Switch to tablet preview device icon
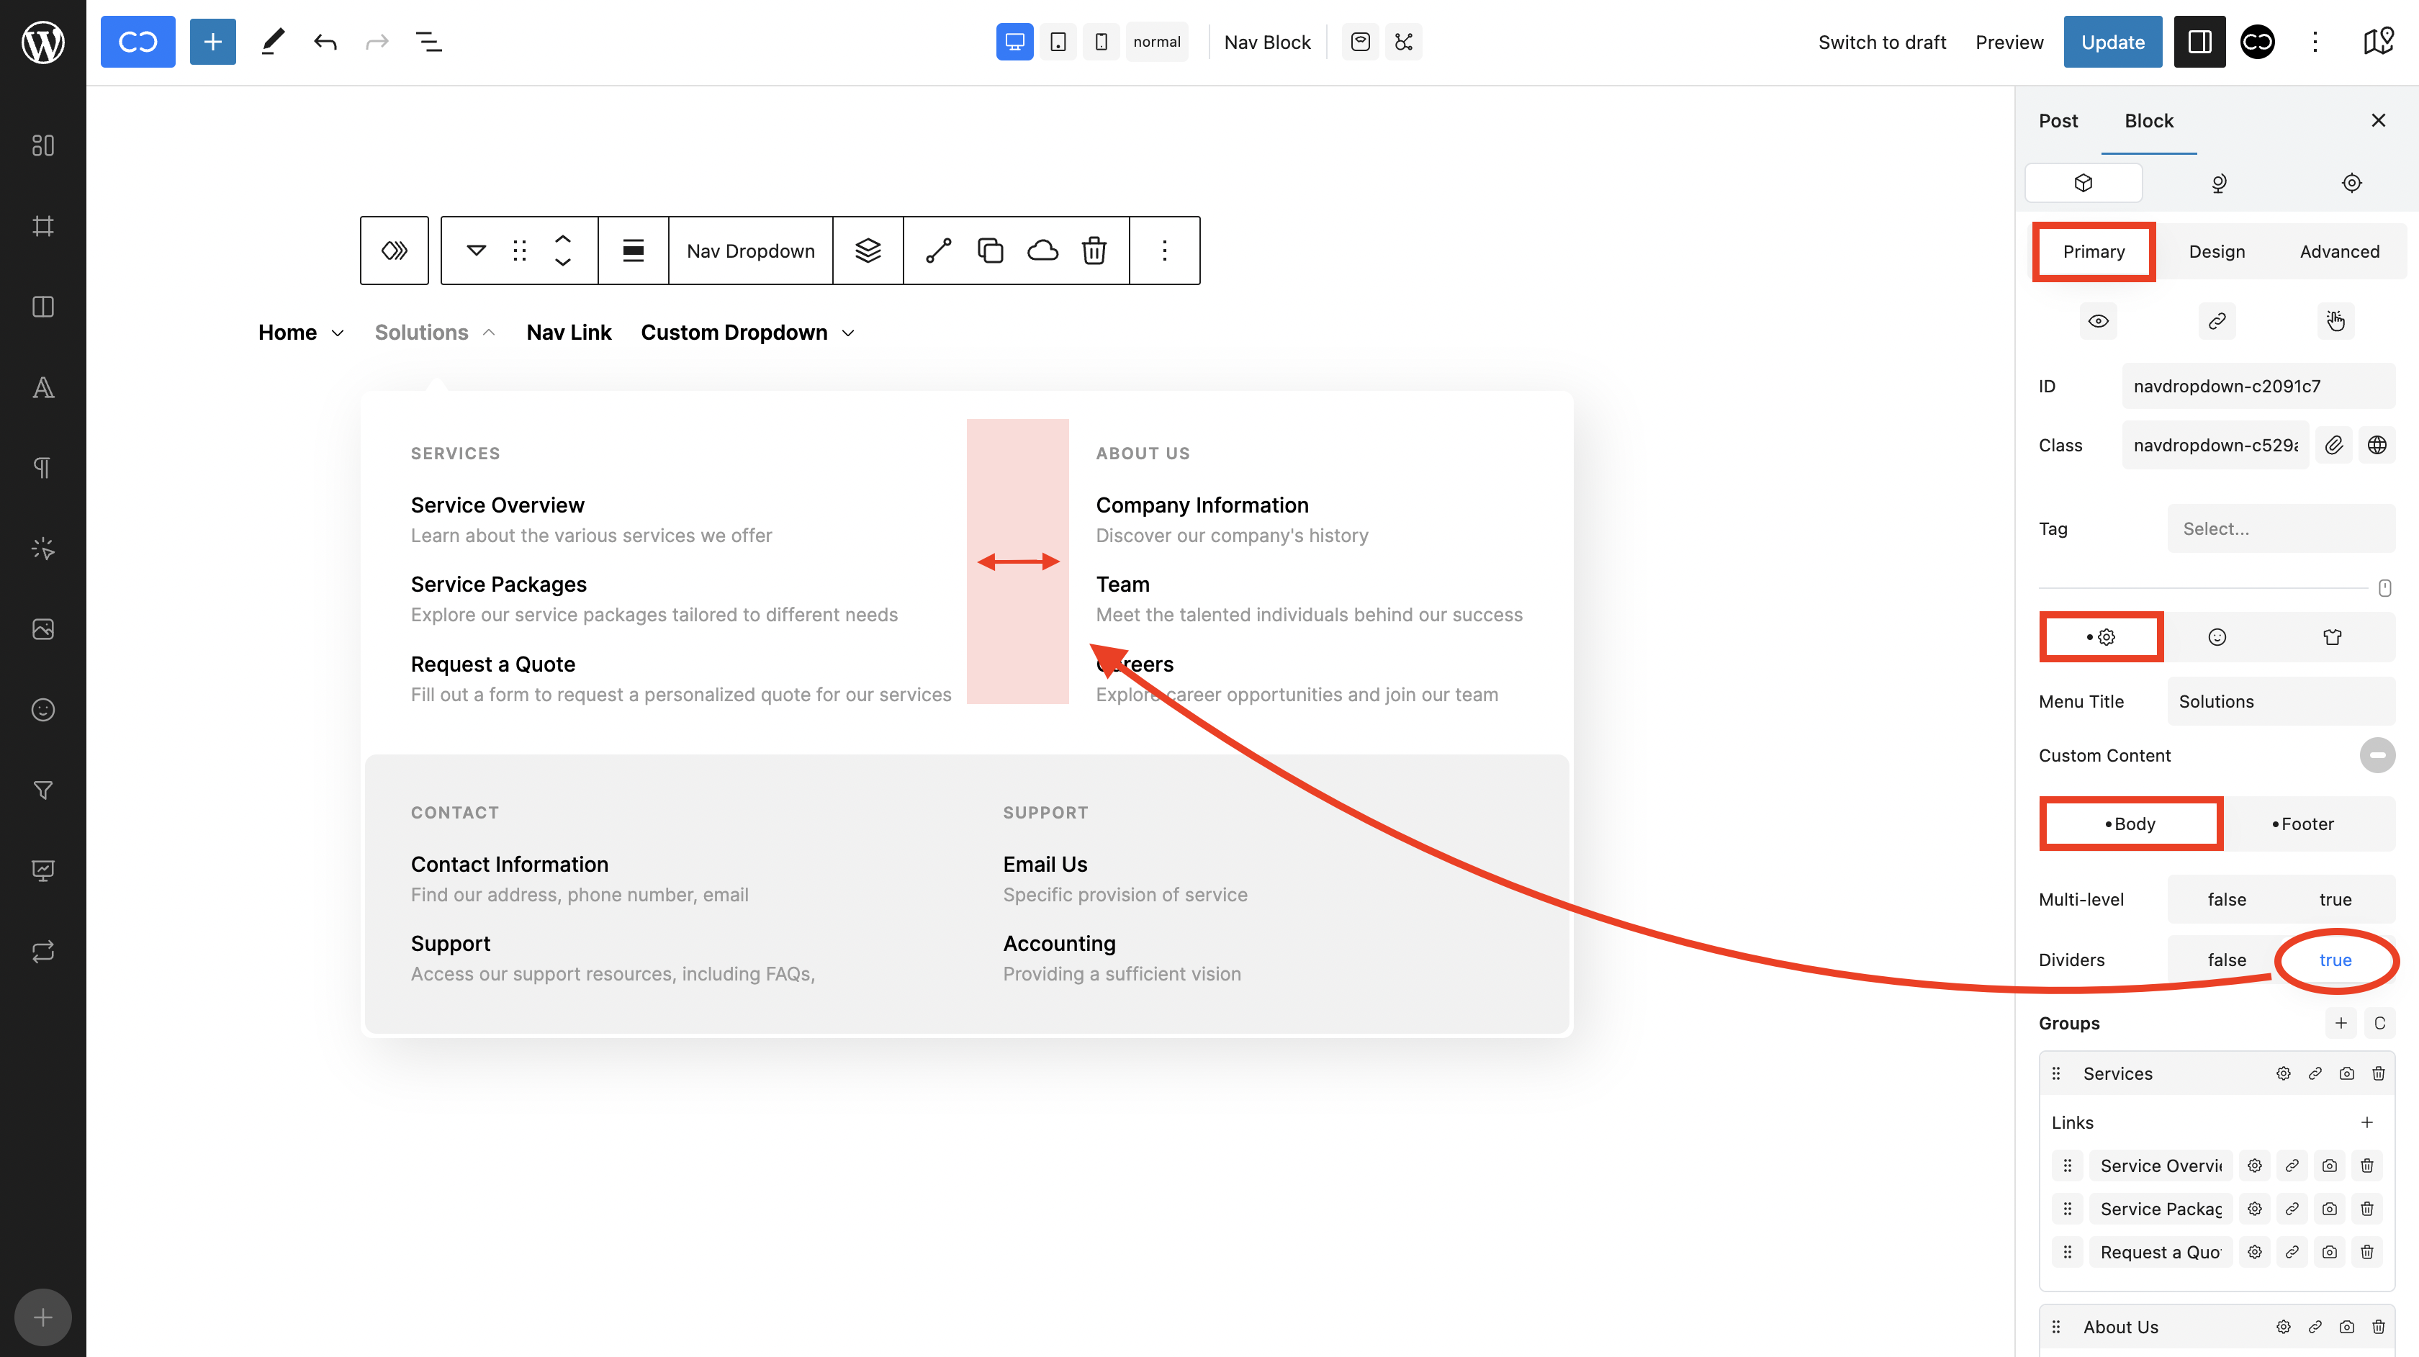The height and width of the screenshot is (1357, 2419). (1058, 42)
